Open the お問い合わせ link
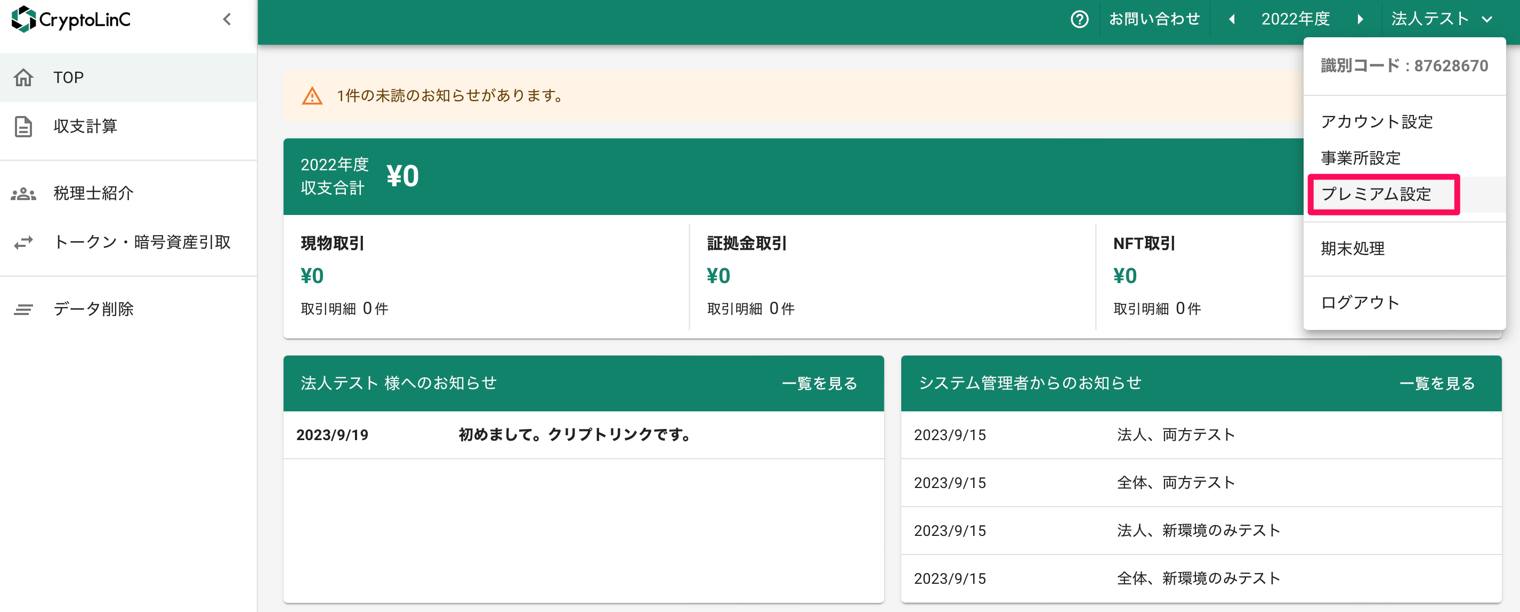1520x612 pixels. [1154, 20]
